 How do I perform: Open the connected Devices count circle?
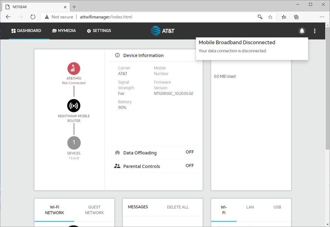point(74,142)
